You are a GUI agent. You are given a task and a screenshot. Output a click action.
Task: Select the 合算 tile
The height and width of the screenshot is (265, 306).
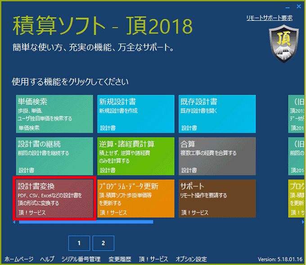[217, 156]
